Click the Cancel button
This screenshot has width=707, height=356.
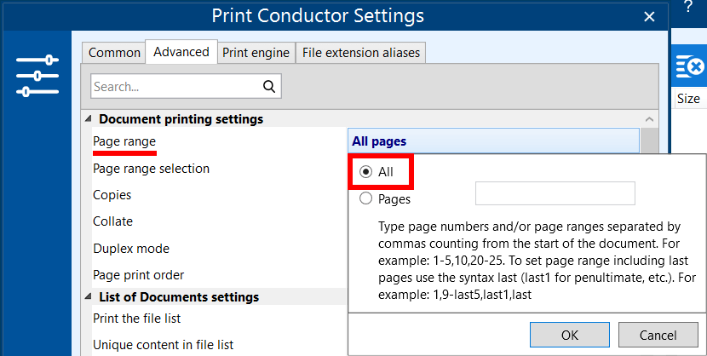click(x=658, y=335)
